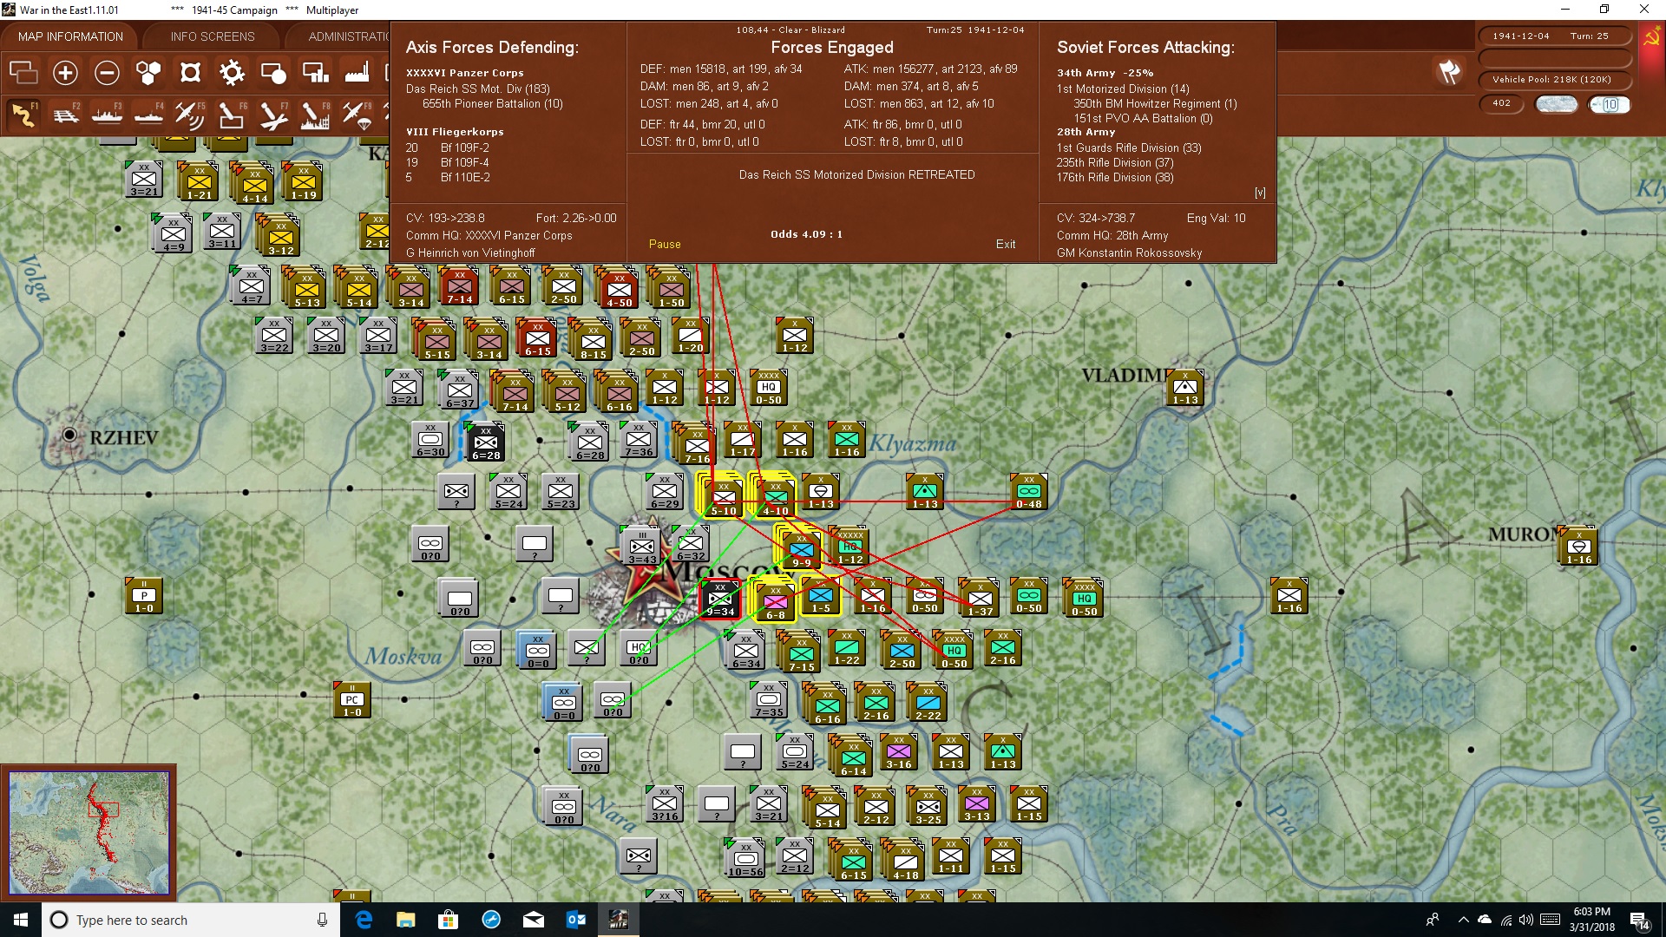Click the Vehicle Pool 218K display
The width and height of the screenshot is (1666, 937).
tap(1554, 79)
